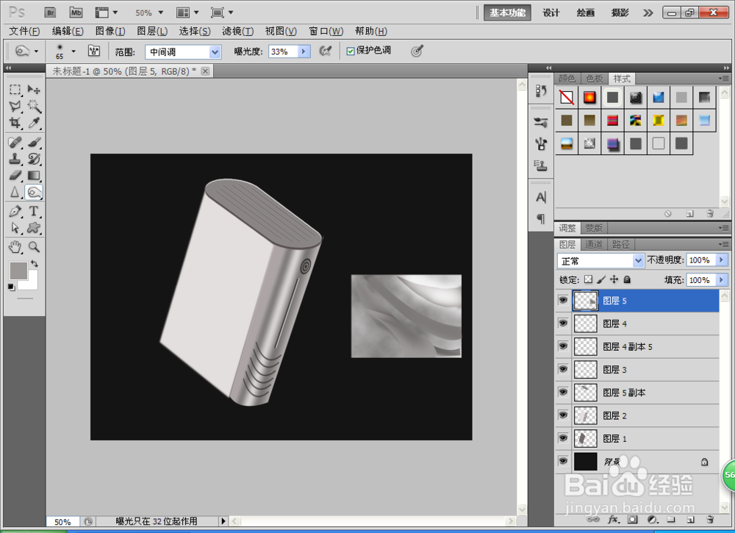Switch to the 路径 tab
The image size is (735, 533).
coord(620,245)
